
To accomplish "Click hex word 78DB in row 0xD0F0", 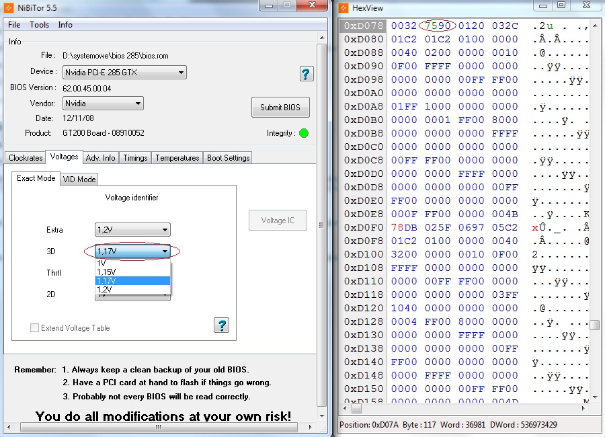I will pos(404,227).
